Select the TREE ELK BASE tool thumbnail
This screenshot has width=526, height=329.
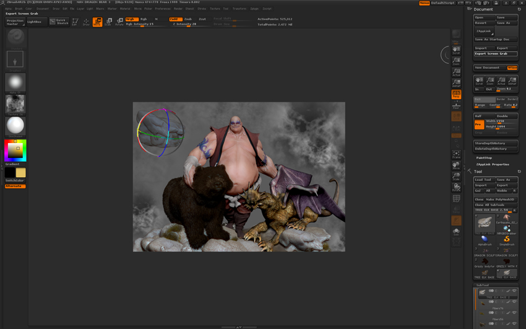(485, 224)
